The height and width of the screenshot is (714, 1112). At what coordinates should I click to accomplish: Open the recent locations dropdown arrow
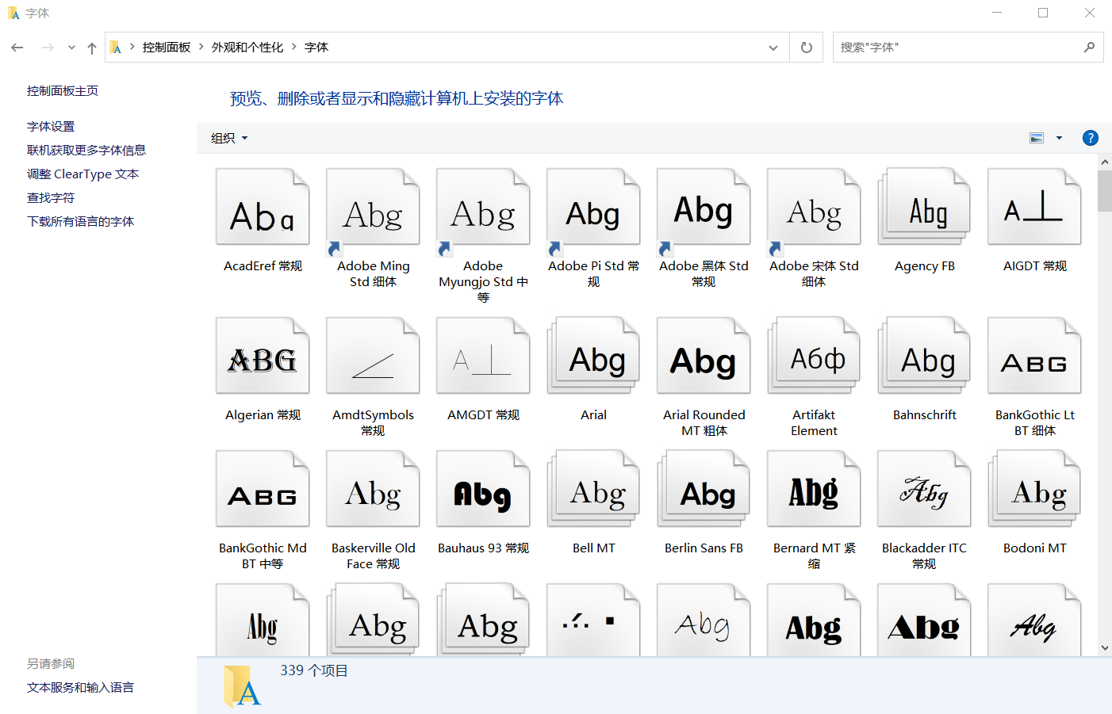[71, 48]
